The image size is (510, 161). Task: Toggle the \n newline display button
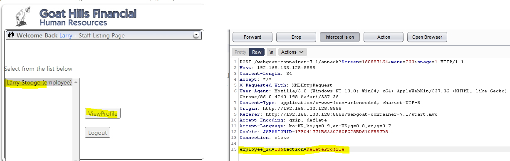click(x=271, y=52)
